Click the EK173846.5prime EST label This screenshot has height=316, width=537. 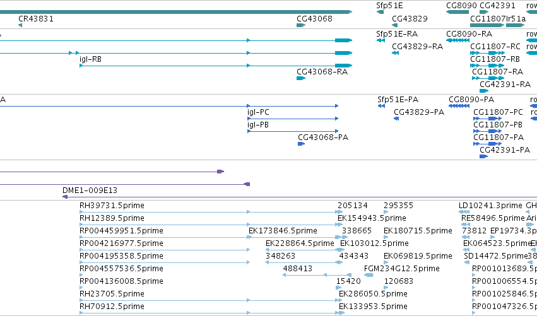click(283, 231)
